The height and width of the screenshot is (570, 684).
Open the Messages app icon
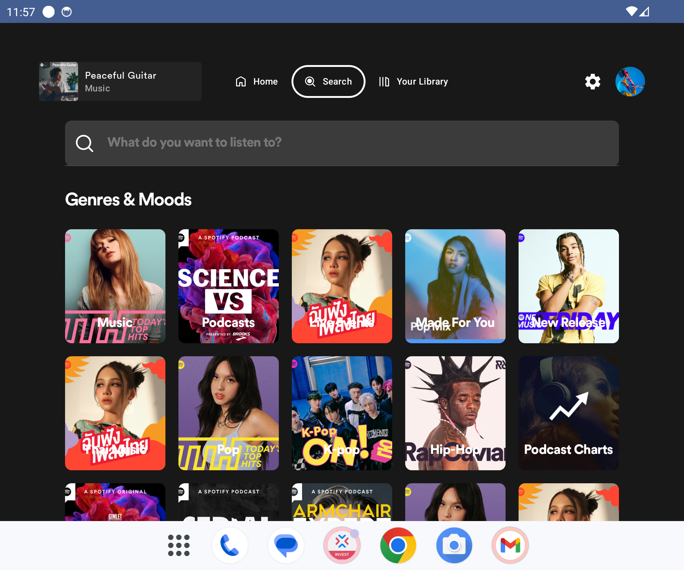[x=286, y=545]
